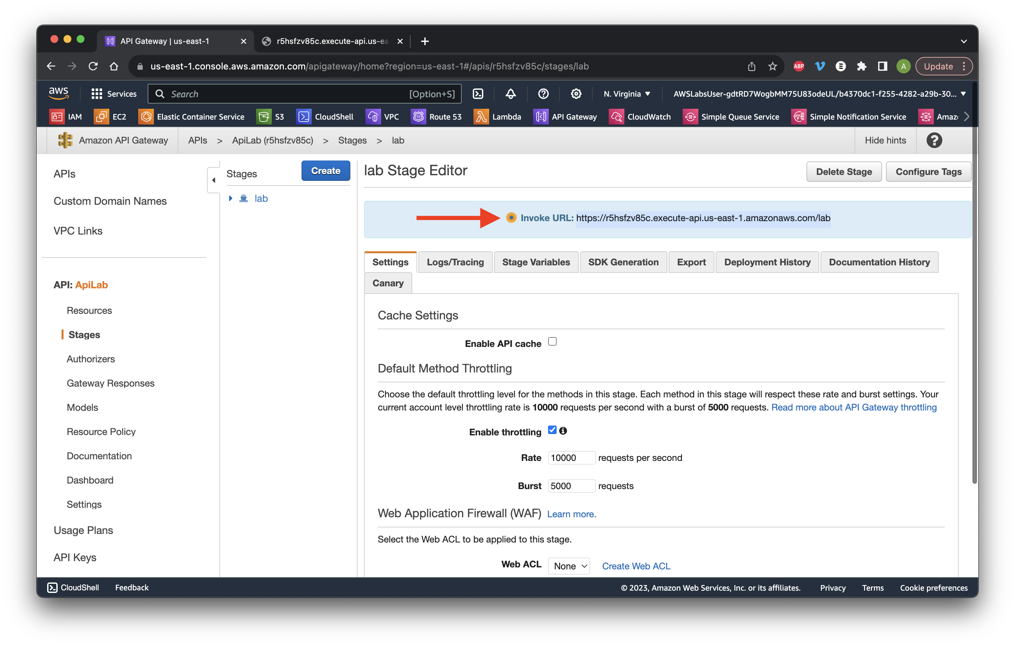Viewport: 1015px width, 646px height.
Task: Open the VPC shortcut icon
Action: [x=373, y=117]
